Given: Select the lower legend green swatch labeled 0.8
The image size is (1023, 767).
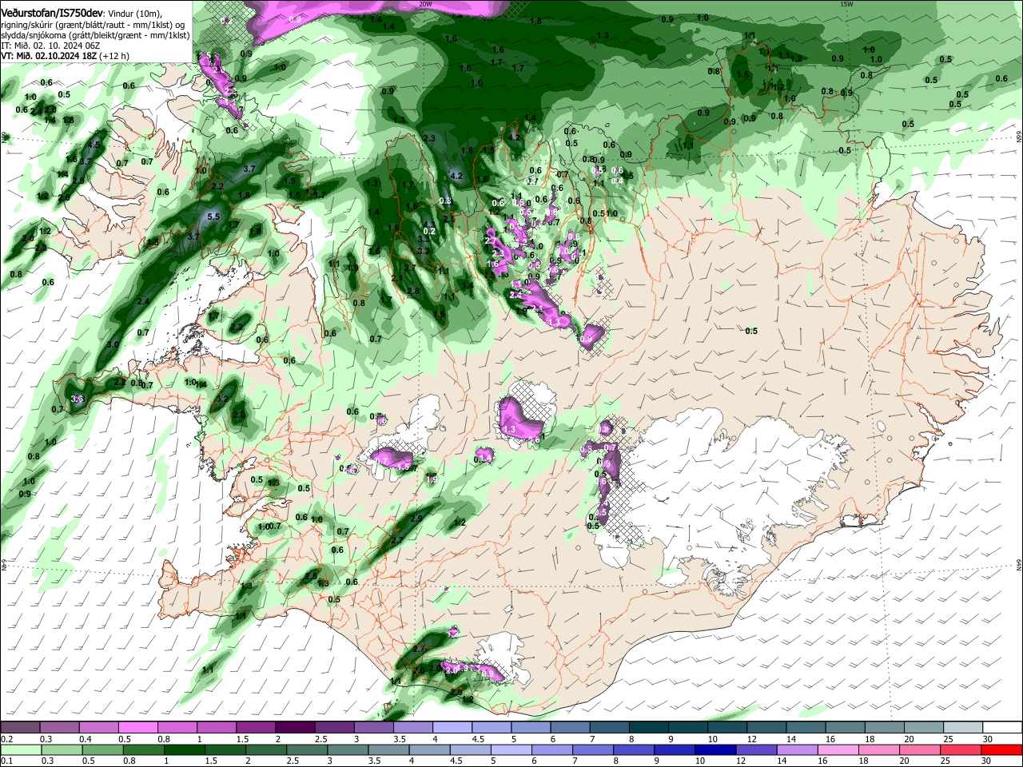Looking at the screenshot, I should click(x=143, y=749).
